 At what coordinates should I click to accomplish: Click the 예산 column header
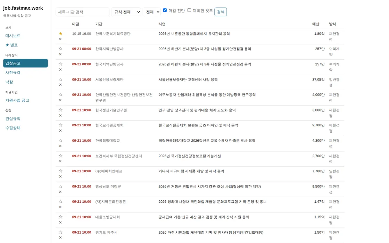point(316,24)
